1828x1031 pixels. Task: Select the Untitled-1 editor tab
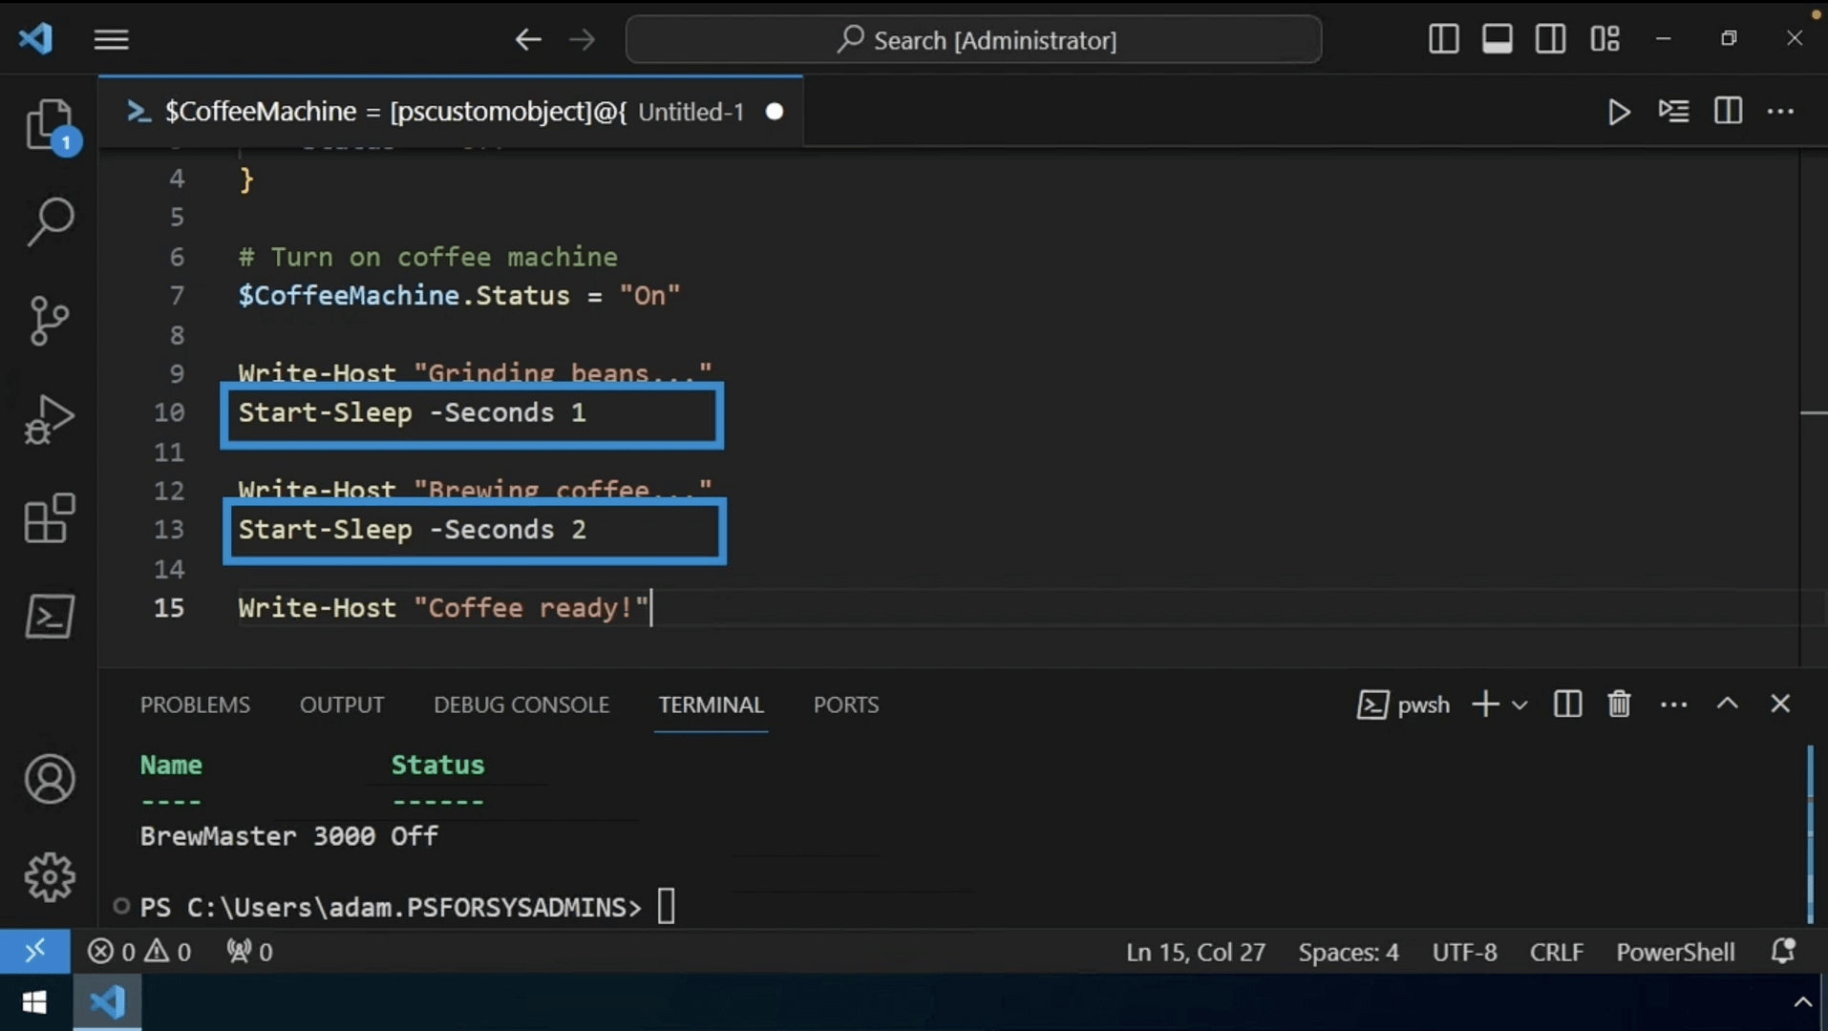coord(451,112)
